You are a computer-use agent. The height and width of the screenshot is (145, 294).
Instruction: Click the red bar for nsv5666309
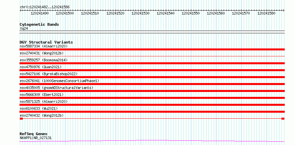(152, 98)
